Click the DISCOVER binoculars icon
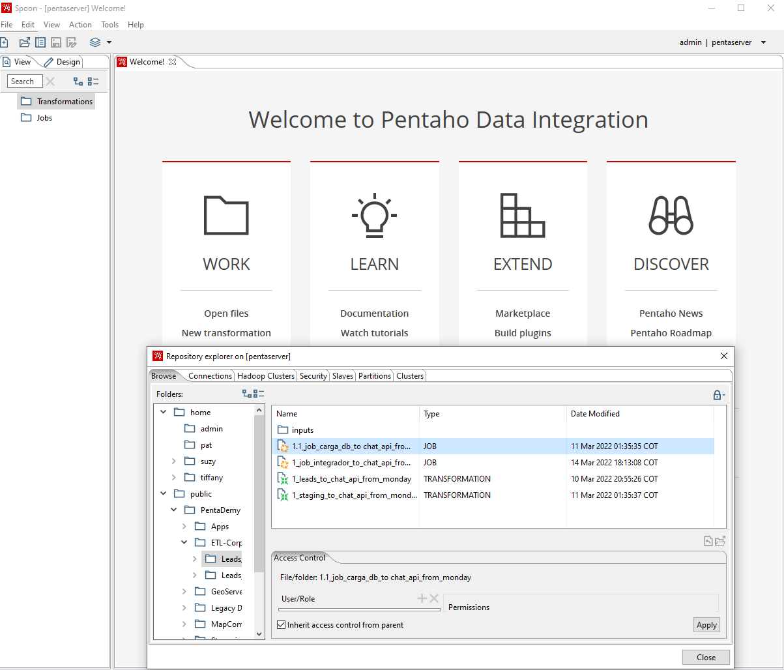Image resolution: width=784 pixels, height=670 pixels. (671, 215)
